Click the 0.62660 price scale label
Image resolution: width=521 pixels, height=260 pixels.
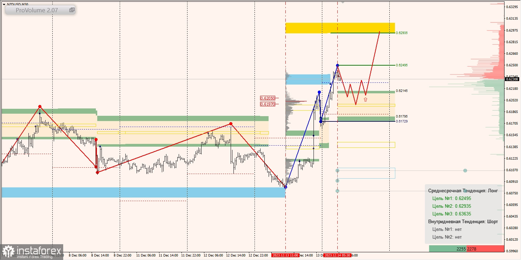tap(513, 53)
